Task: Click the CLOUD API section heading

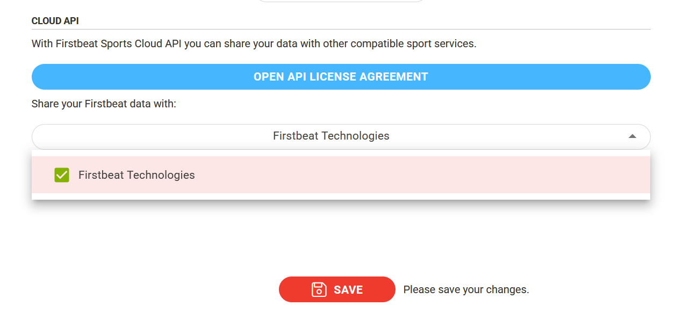Action: [x=55, y=21]
